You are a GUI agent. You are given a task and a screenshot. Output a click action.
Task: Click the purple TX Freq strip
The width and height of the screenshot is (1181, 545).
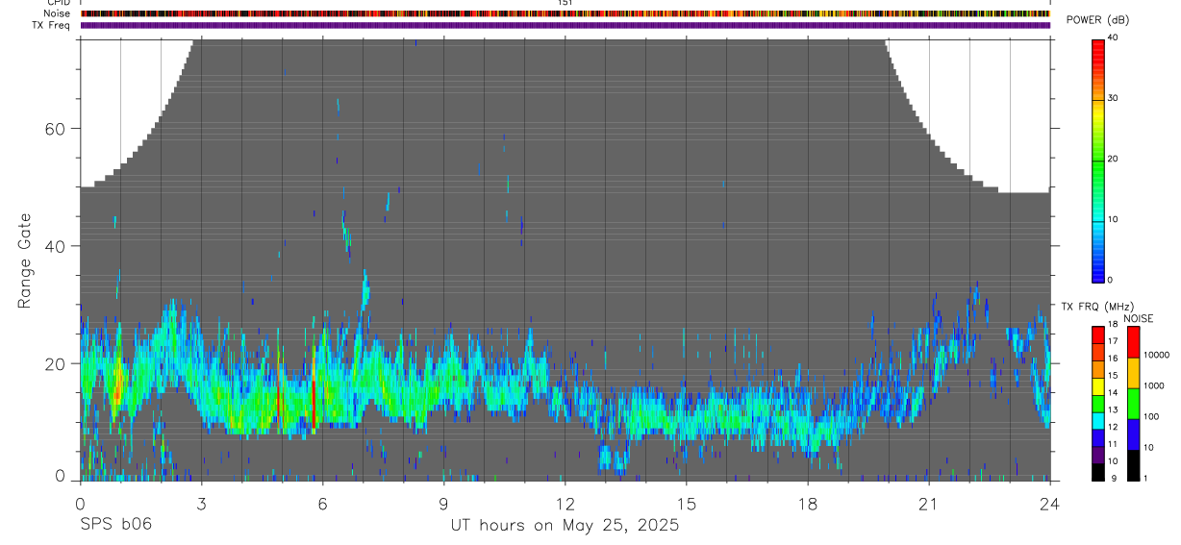[x=565, y=25]
